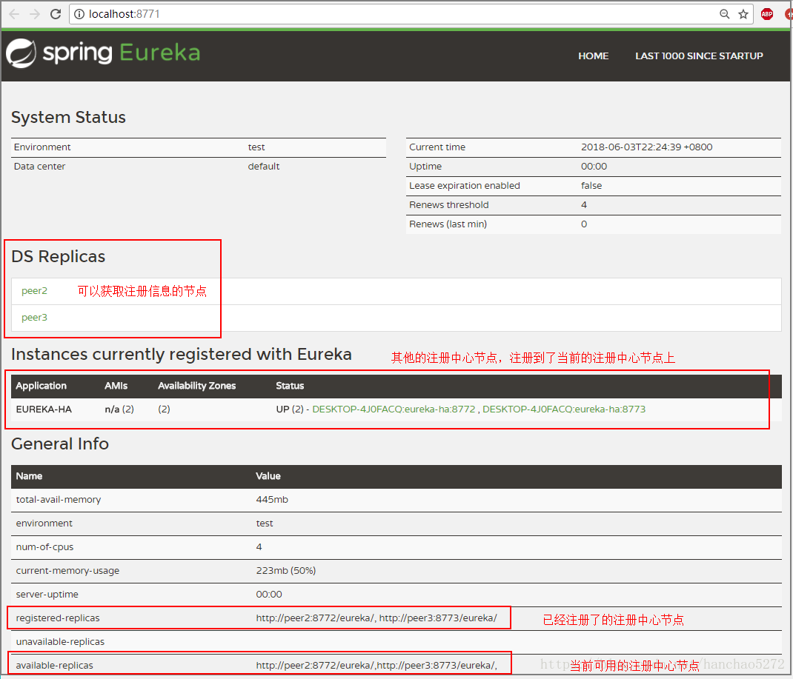Open DESKTOP-4J0FACQ:eureka-ha:8772 instance link

(x=394, y=409)
